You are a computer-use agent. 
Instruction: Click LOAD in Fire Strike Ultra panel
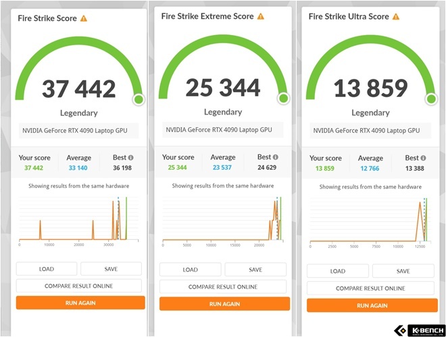click(x=338, y=271)
